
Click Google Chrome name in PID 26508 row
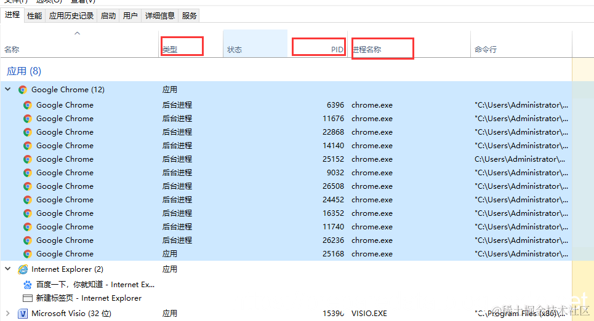(x=65, y=186)
